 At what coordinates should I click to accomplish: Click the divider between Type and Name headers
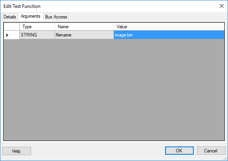tap(55, 27)
